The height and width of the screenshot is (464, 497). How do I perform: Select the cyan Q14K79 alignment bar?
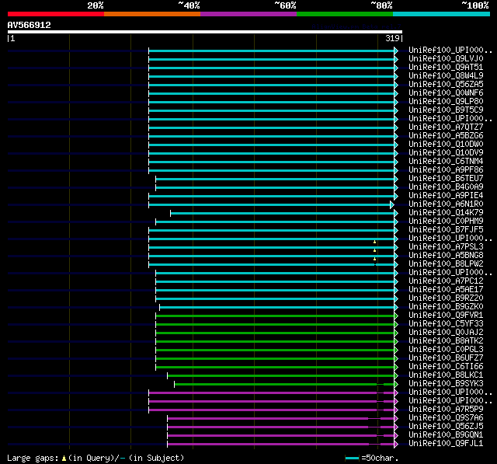click(280, 212)
